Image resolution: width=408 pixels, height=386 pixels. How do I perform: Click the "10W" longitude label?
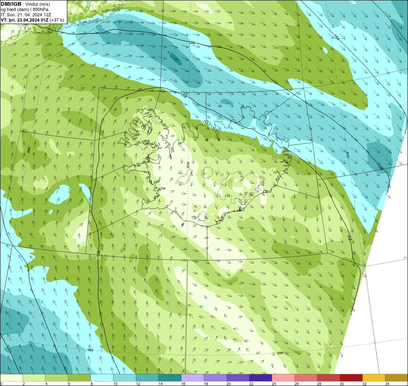[347, 154]
